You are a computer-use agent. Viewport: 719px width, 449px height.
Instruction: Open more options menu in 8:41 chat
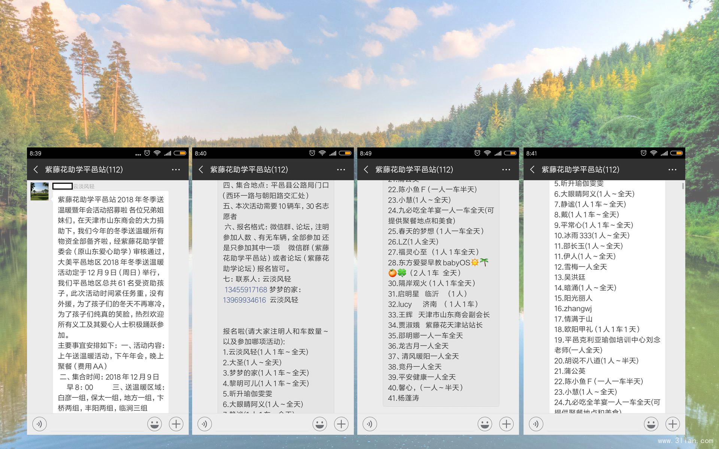pyautogui.click(x=673, y=169)
